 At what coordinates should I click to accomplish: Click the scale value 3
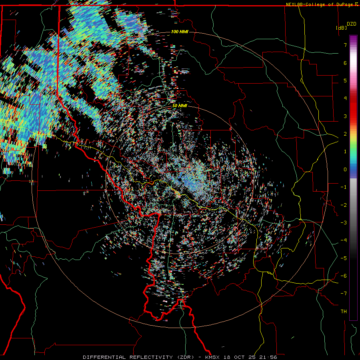tap(345, 116)
